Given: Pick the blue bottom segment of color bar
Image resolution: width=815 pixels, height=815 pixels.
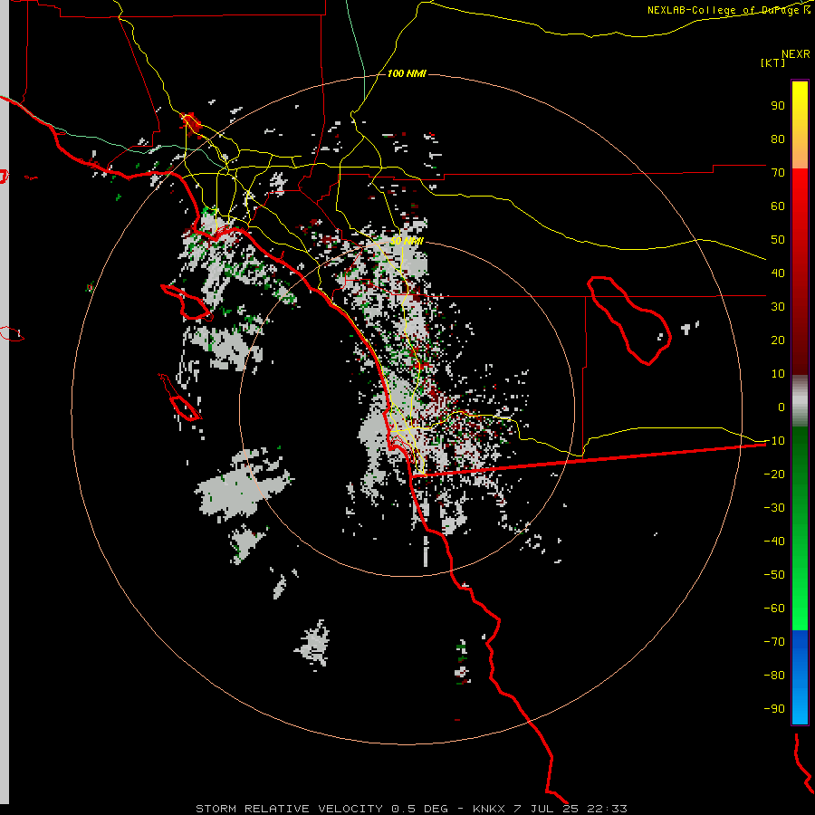Looking at the screenshot, I should 800,676.
